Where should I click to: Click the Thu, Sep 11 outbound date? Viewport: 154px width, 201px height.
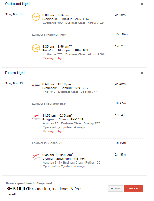point(14,15)
